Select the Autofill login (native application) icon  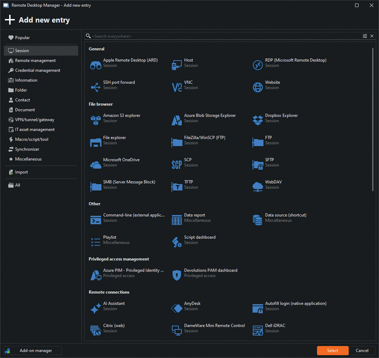[x=258, y=308]
